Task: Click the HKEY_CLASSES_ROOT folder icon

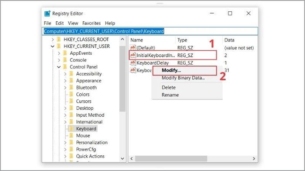Action: coord(59,39)
